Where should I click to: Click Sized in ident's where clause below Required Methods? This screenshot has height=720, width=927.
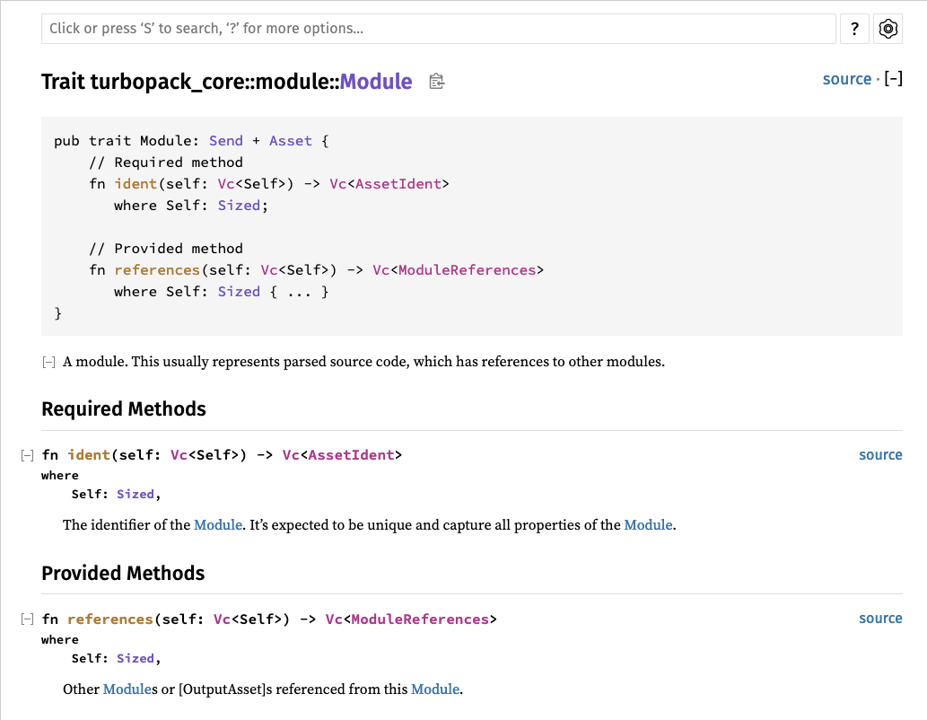[x=136, y=494]
